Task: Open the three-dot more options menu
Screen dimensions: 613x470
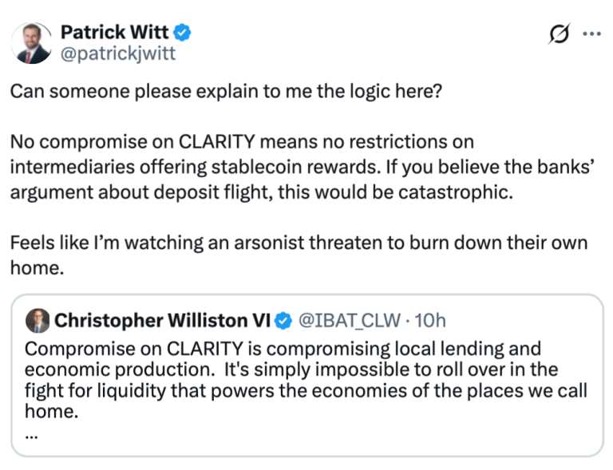Action: tap(591, 34)
